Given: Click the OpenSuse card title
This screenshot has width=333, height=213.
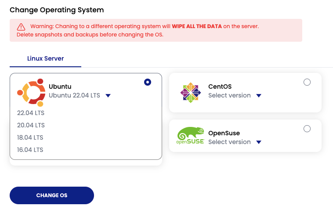Looking at the screenshot, I should coord(224,133).
